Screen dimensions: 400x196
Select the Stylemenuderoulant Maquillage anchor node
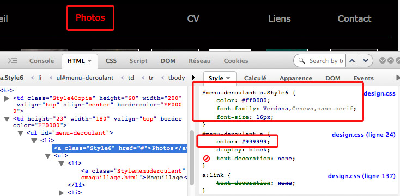click(x=135, y=174)
